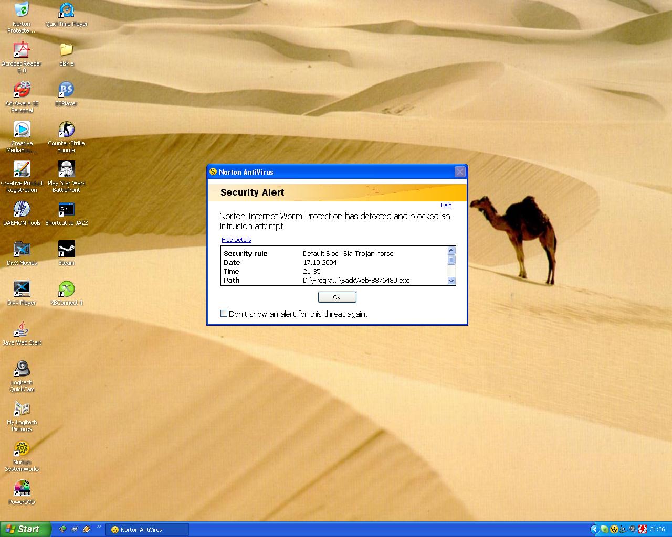
Task: Click the DAEMON Tools desktop icon
Action: pyautogui.click(x=22, y=213)
